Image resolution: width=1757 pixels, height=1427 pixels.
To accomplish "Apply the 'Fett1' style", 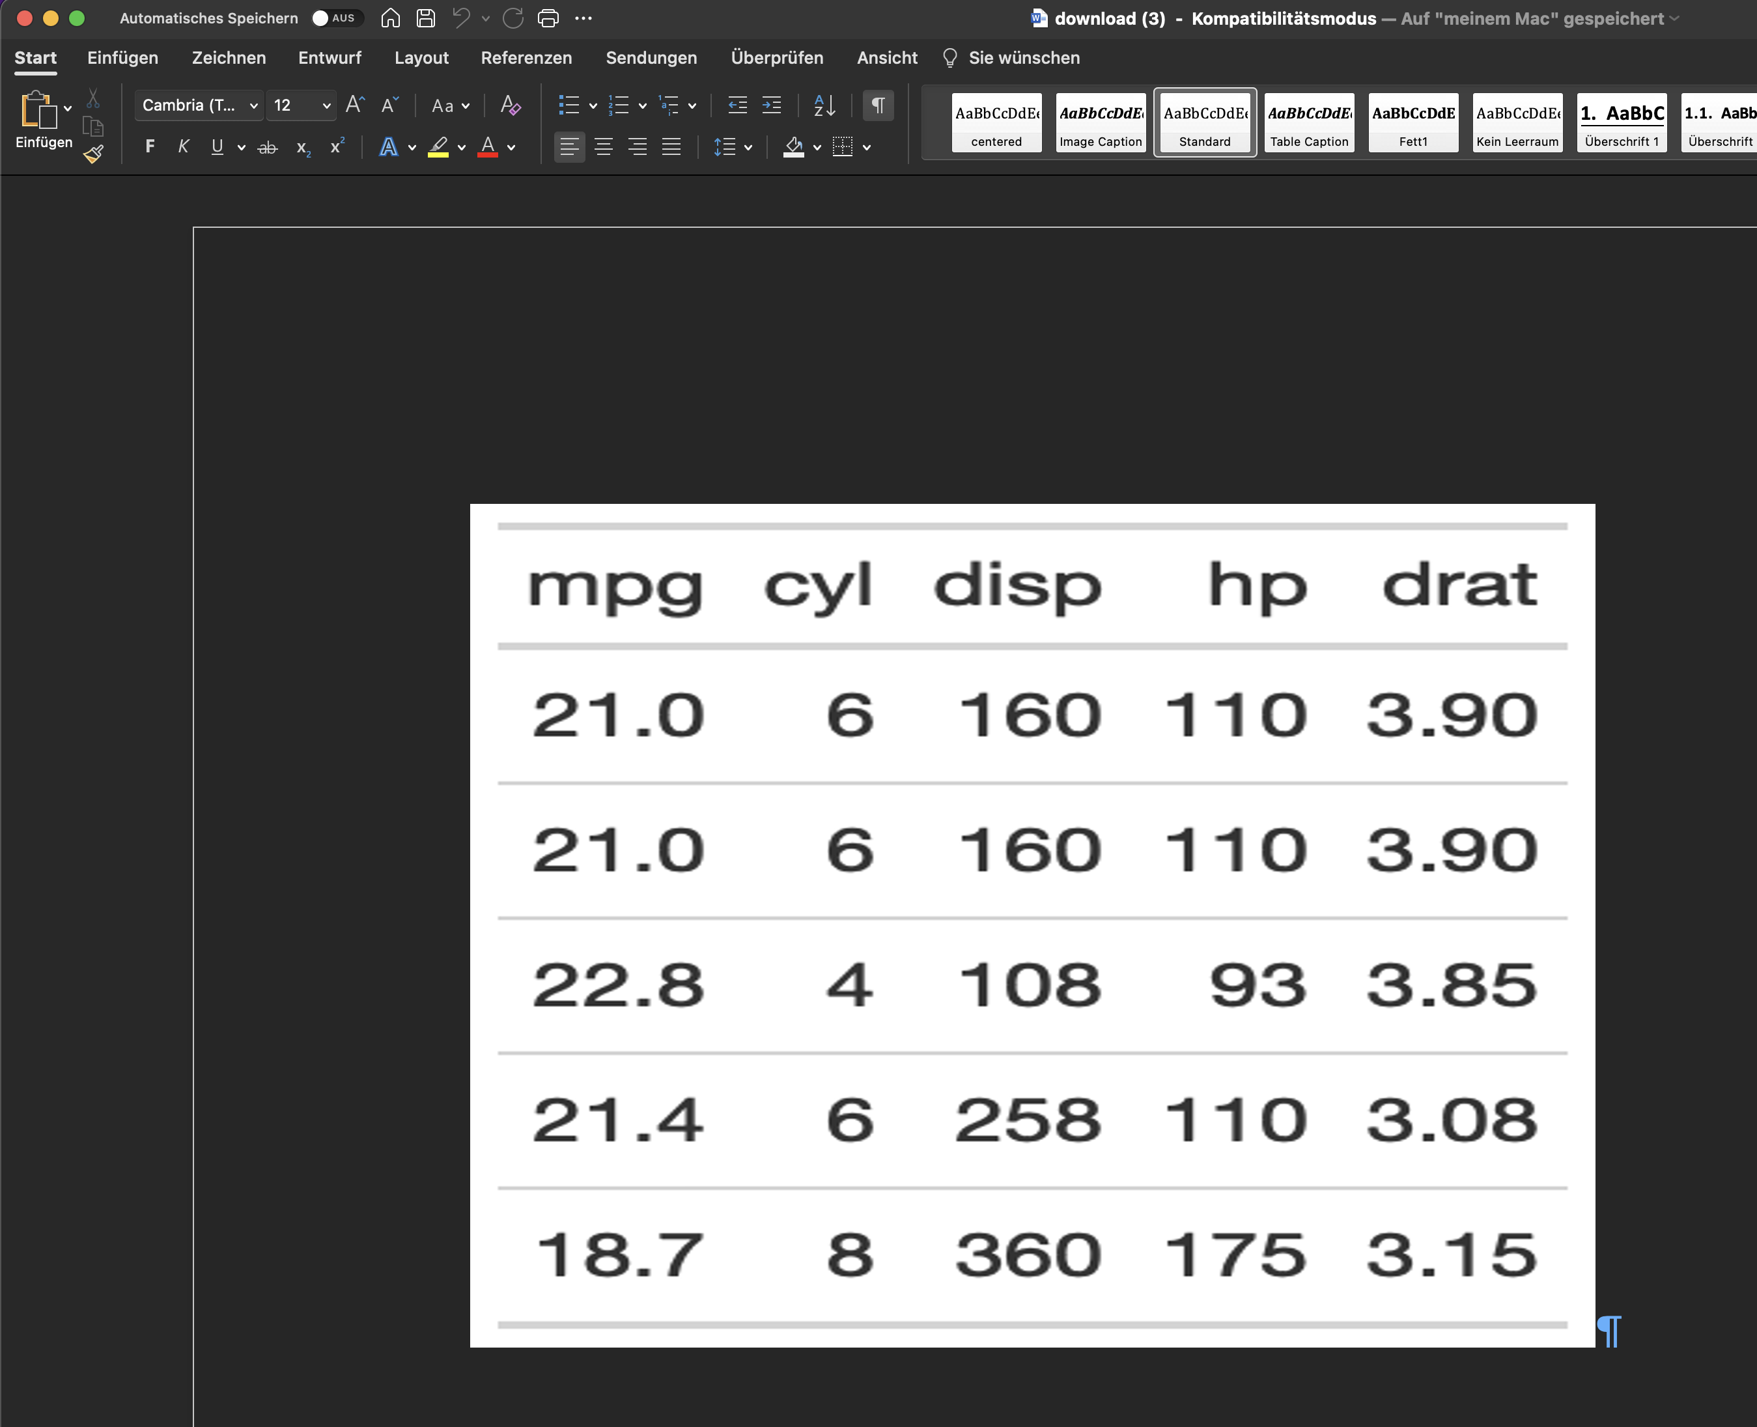I will [1413, 122].
